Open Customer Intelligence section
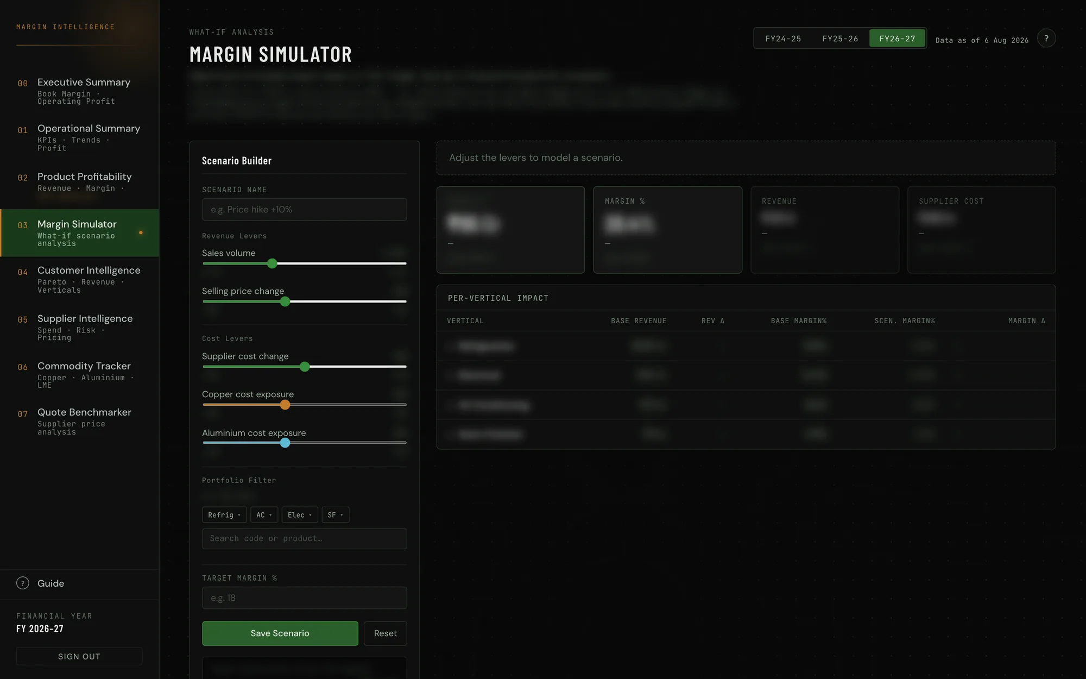The height and width of the screenshot is (679, 1086). (x=79, y=279)
